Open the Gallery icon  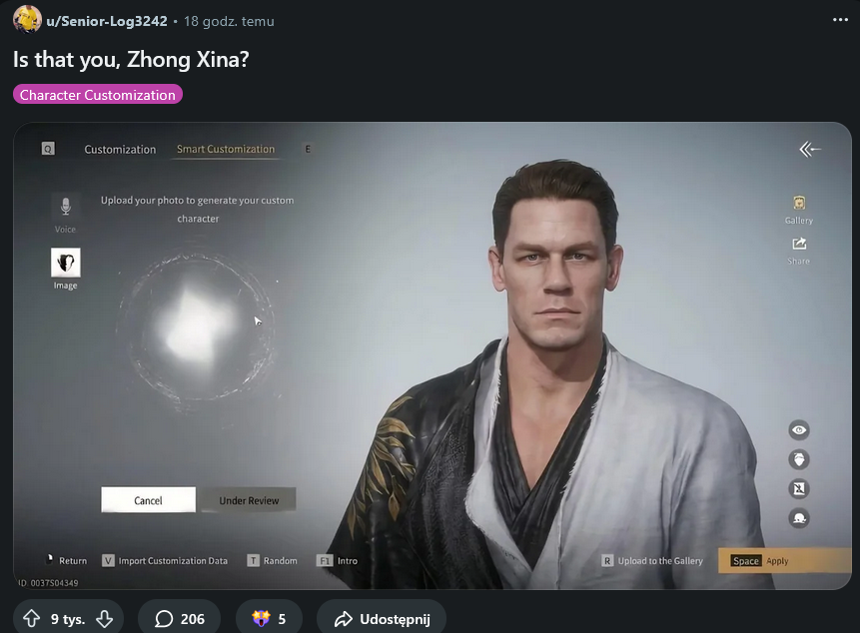pos(799,203)
